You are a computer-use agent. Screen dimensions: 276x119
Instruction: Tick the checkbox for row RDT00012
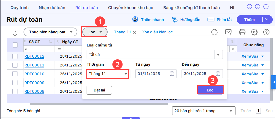[x=15, y=56]
